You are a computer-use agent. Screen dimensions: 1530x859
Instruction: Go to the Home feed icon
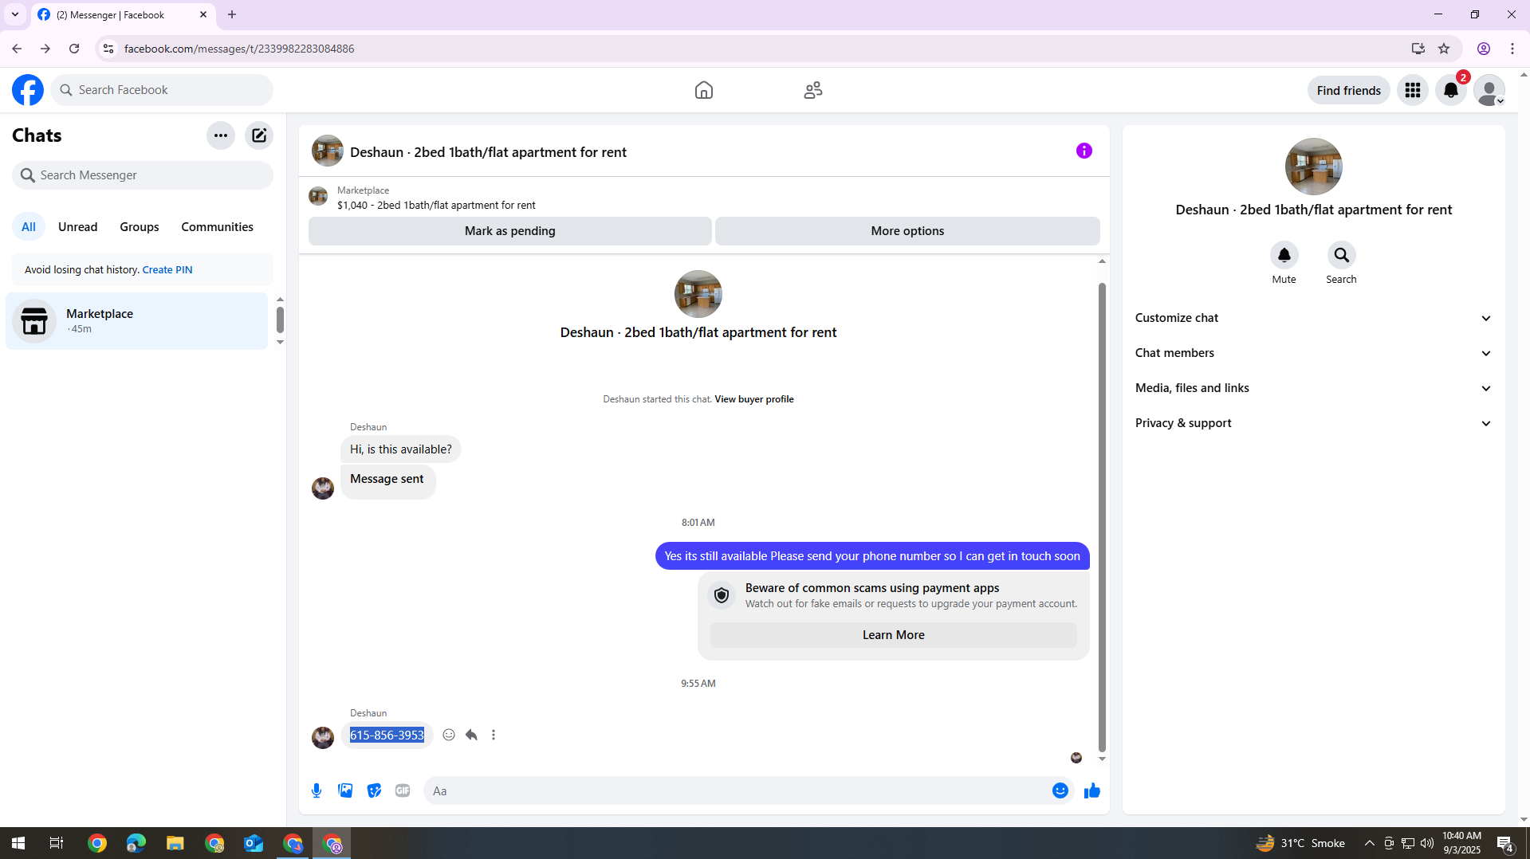703,90
